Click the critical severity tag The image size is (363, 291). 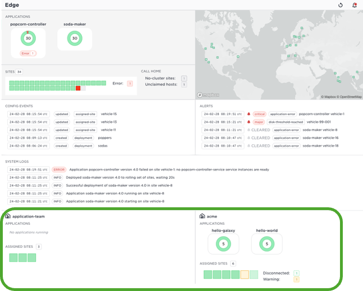point(259,114)
